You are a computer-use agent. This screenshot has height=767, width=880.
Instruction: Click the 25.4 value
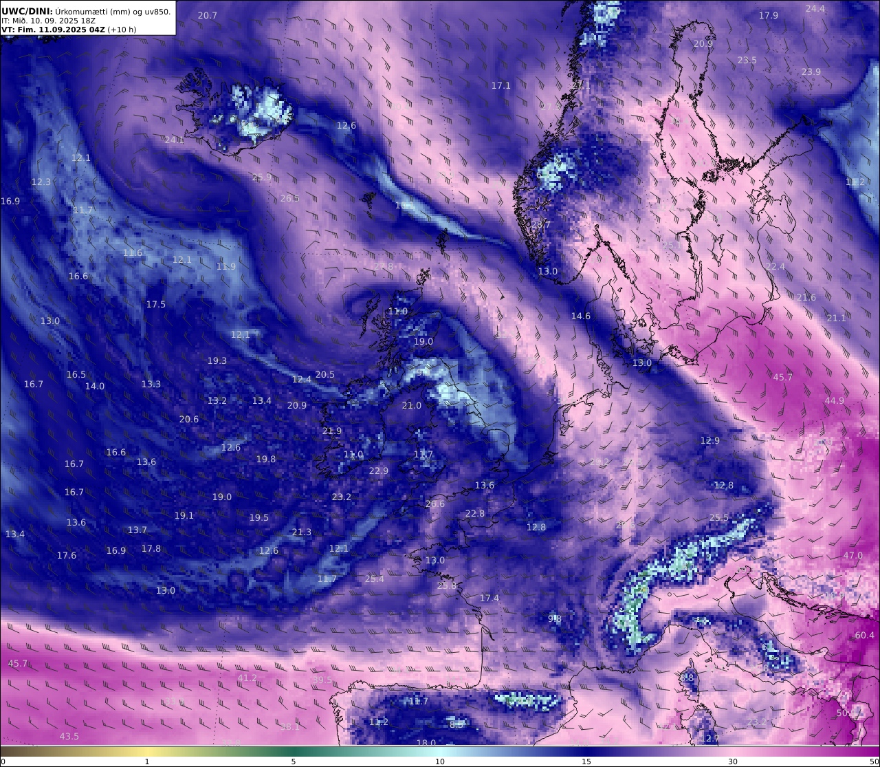(x=374, y=579)
